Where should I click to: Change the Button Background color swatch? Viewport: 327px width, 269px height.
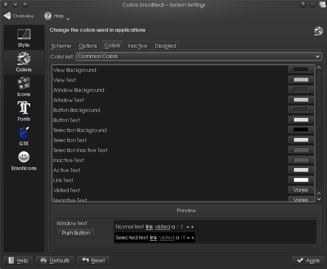click(301, 109)
